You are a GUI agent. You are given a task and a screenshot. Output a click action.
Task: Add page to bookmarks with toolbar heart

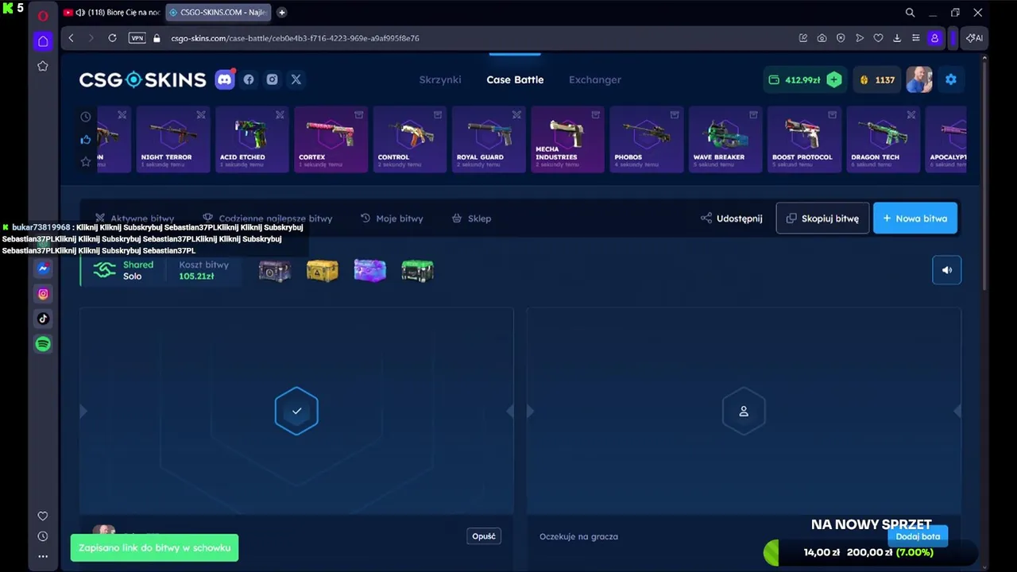click(x=878, y=38)
